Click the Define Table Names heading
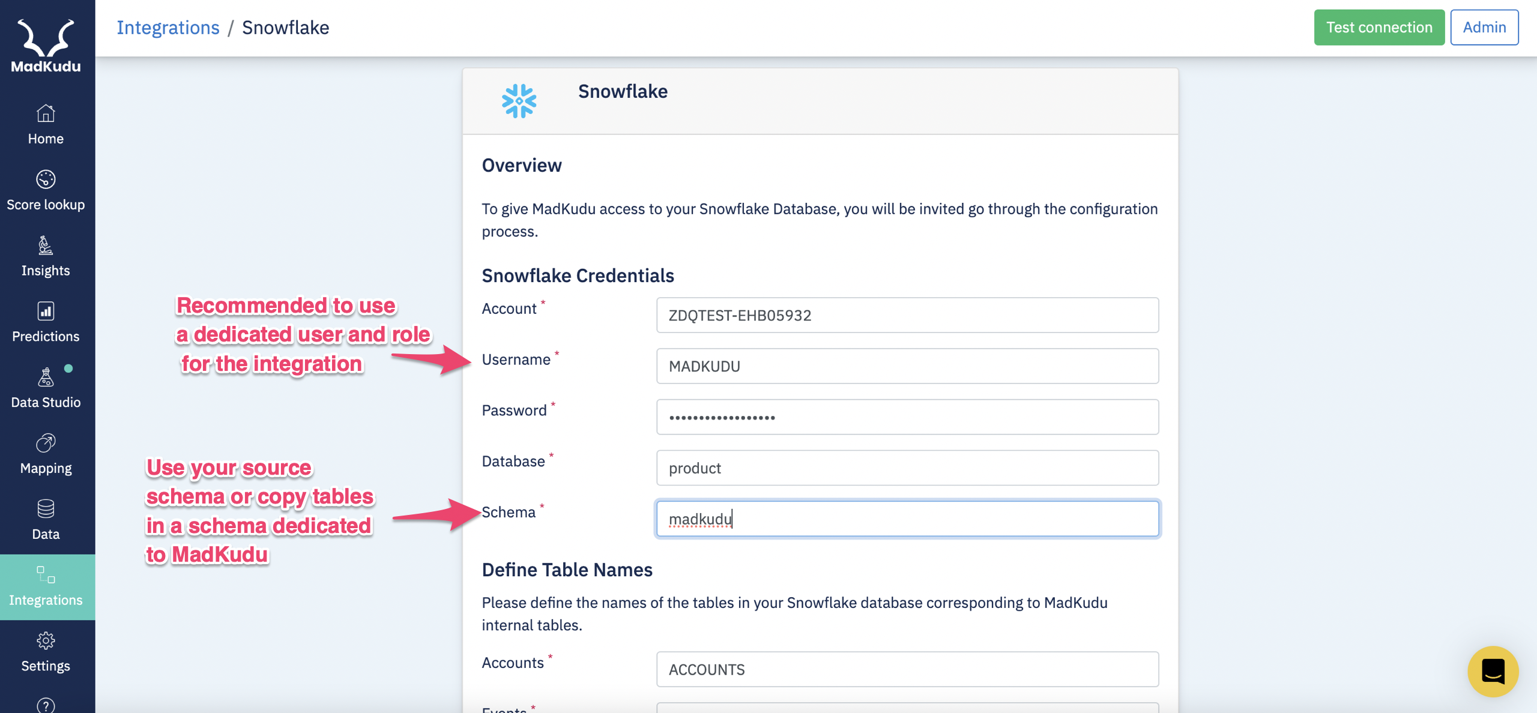The height and width of the screenshot is (713, 1537). click(567, 570)
